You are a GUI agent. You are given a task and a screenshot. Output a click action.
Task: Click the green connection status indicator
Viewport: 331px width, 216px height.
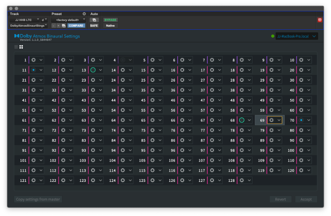pyautogui.click(x=273, y=36)
